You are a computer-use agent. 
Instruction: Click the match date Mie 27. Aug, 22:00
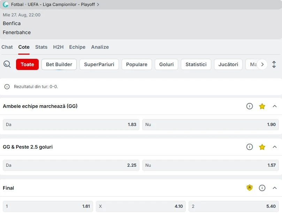22,15
